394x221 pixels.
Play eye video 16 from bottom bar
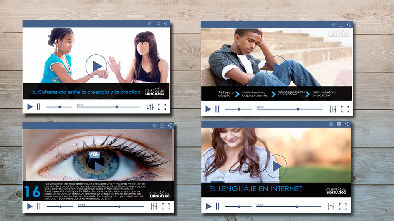tap(30, 206)
